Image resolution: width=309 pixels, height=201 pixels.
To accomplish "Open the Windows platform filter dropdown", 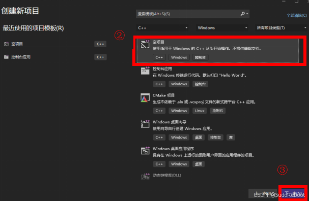I will click(x=222, y=28).
